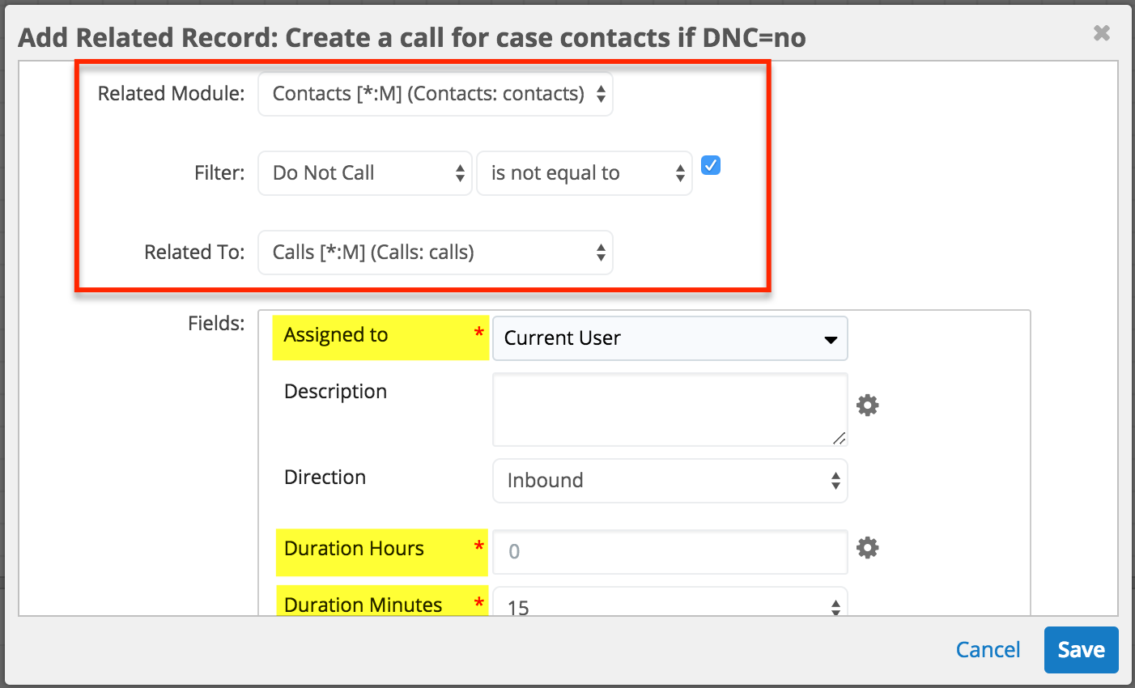Viewport: 1135px width, 688px height.
Task: Click the dialog title text
Action: click(411, 38)
